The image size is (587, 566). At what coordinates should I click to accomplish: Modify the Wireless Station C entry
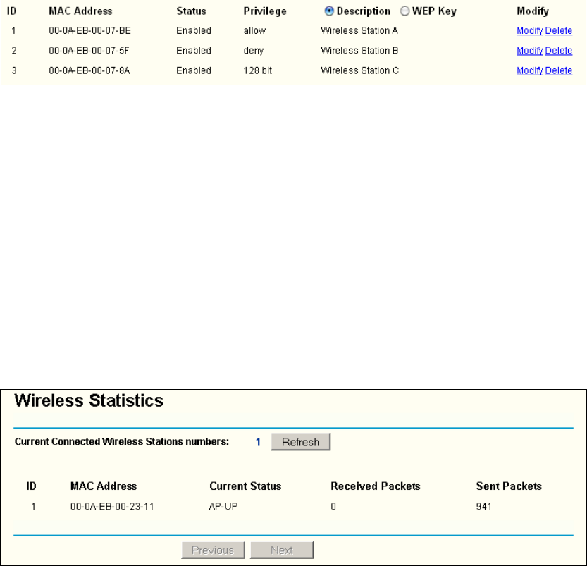point(529,70)
